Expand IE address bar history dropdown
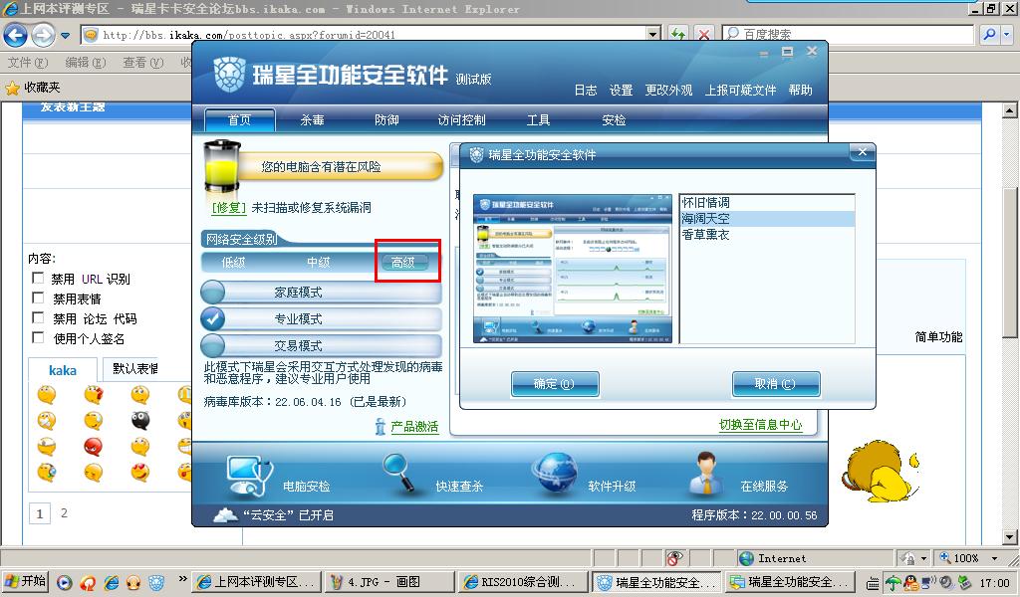This screenshot has width=1020, height=597. pos(653,35)
